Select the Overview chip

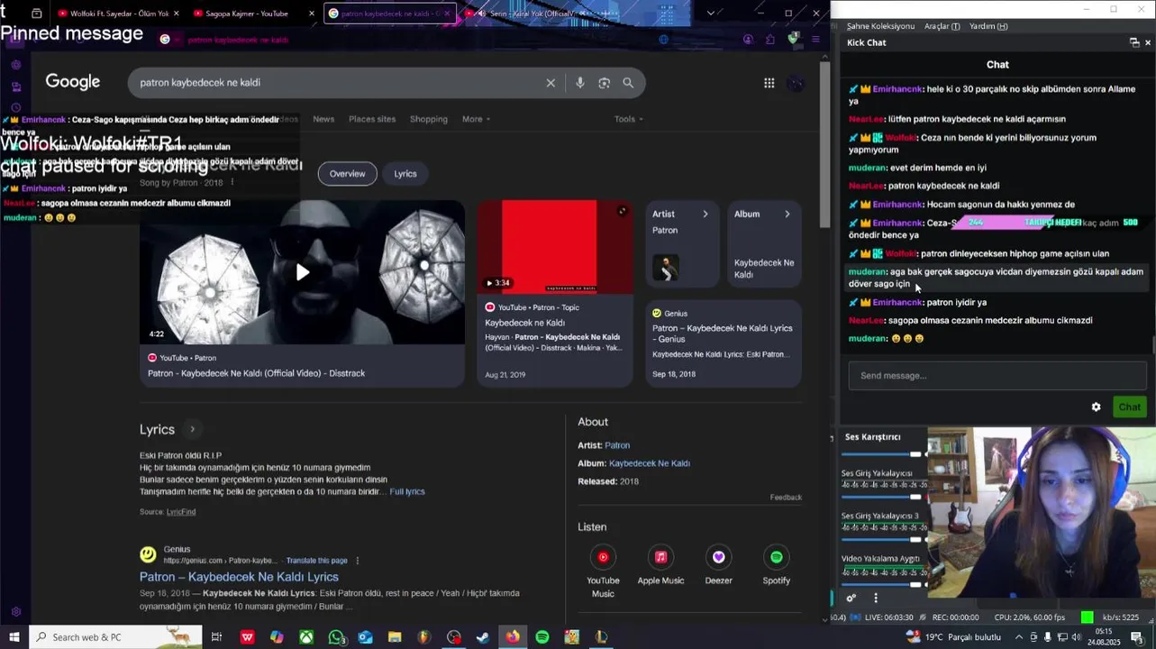click(x=347, y=174)
